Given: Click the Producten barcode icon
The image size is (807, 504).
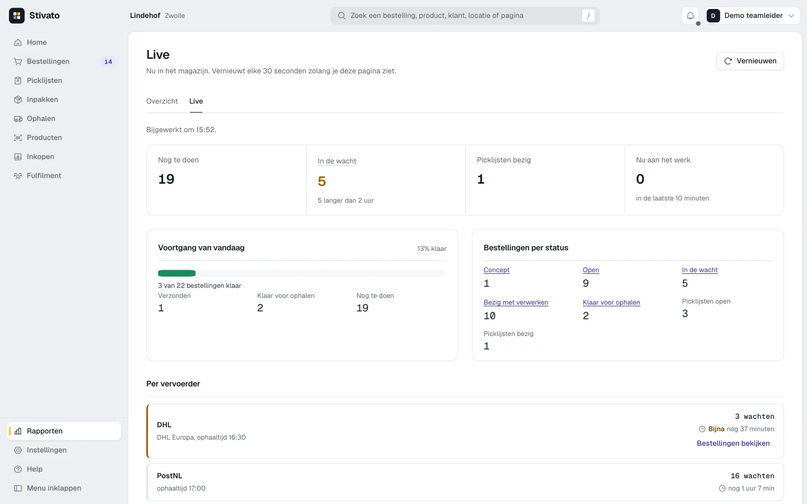Looking at the screenshot, I should [18, 138].
